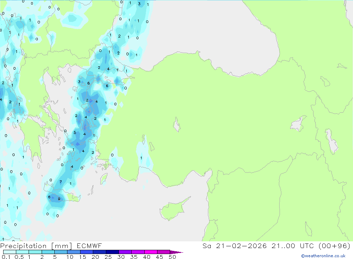This screenshot has width=353, height=259.
Task: Click the precipitation value "7" on the map
Action: (x=61, y=182)
